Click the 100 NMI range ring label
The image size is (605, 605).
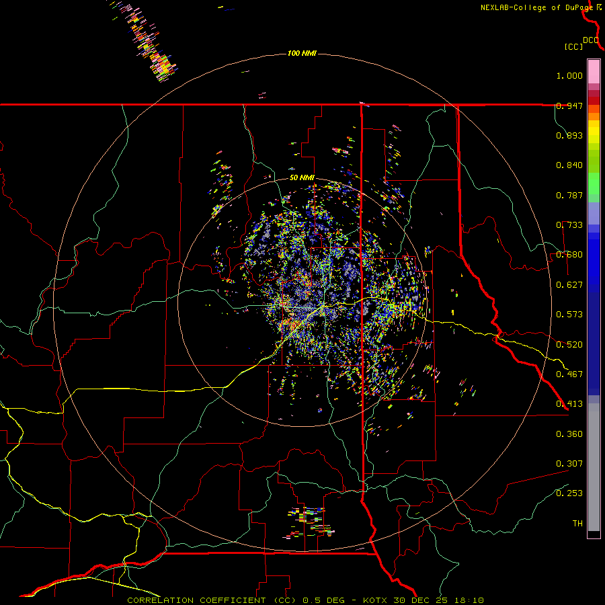[302, 53]
